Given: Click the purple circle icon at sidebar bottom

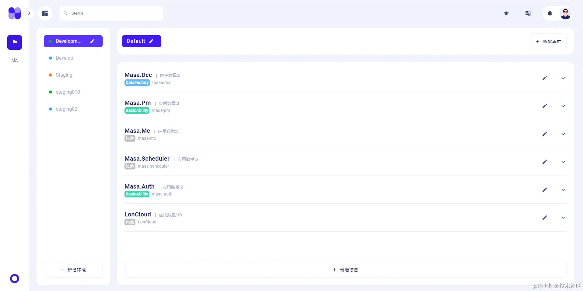Looking at the screenshot, I should click(x=15, y=279).
